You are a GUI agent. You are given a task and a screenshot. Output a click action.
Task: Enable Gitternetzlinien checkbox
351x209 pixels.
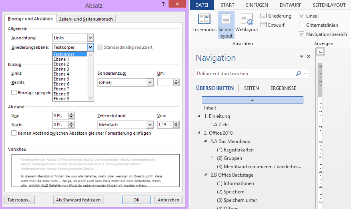(302, 25)
